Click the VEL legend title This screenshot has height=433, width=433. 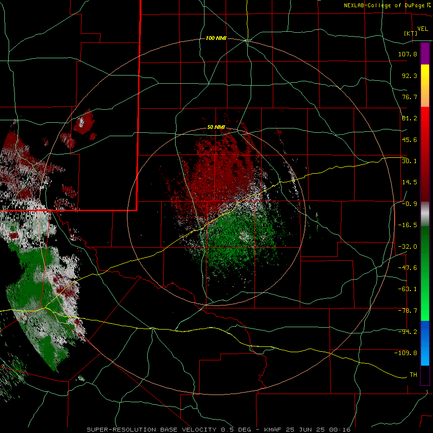coord(422,29)
